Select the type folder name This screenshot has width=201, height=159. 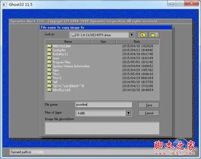pyautogui.click(x=56, y=70)
